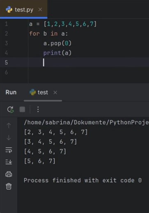
Task: Close the test.py editor tab
Action: pos(40,9)
